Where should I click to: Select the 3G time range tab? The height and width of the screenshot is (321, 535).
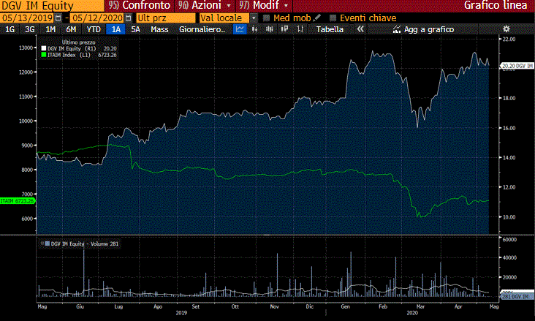pyautogui.click(x=30, y=29)
